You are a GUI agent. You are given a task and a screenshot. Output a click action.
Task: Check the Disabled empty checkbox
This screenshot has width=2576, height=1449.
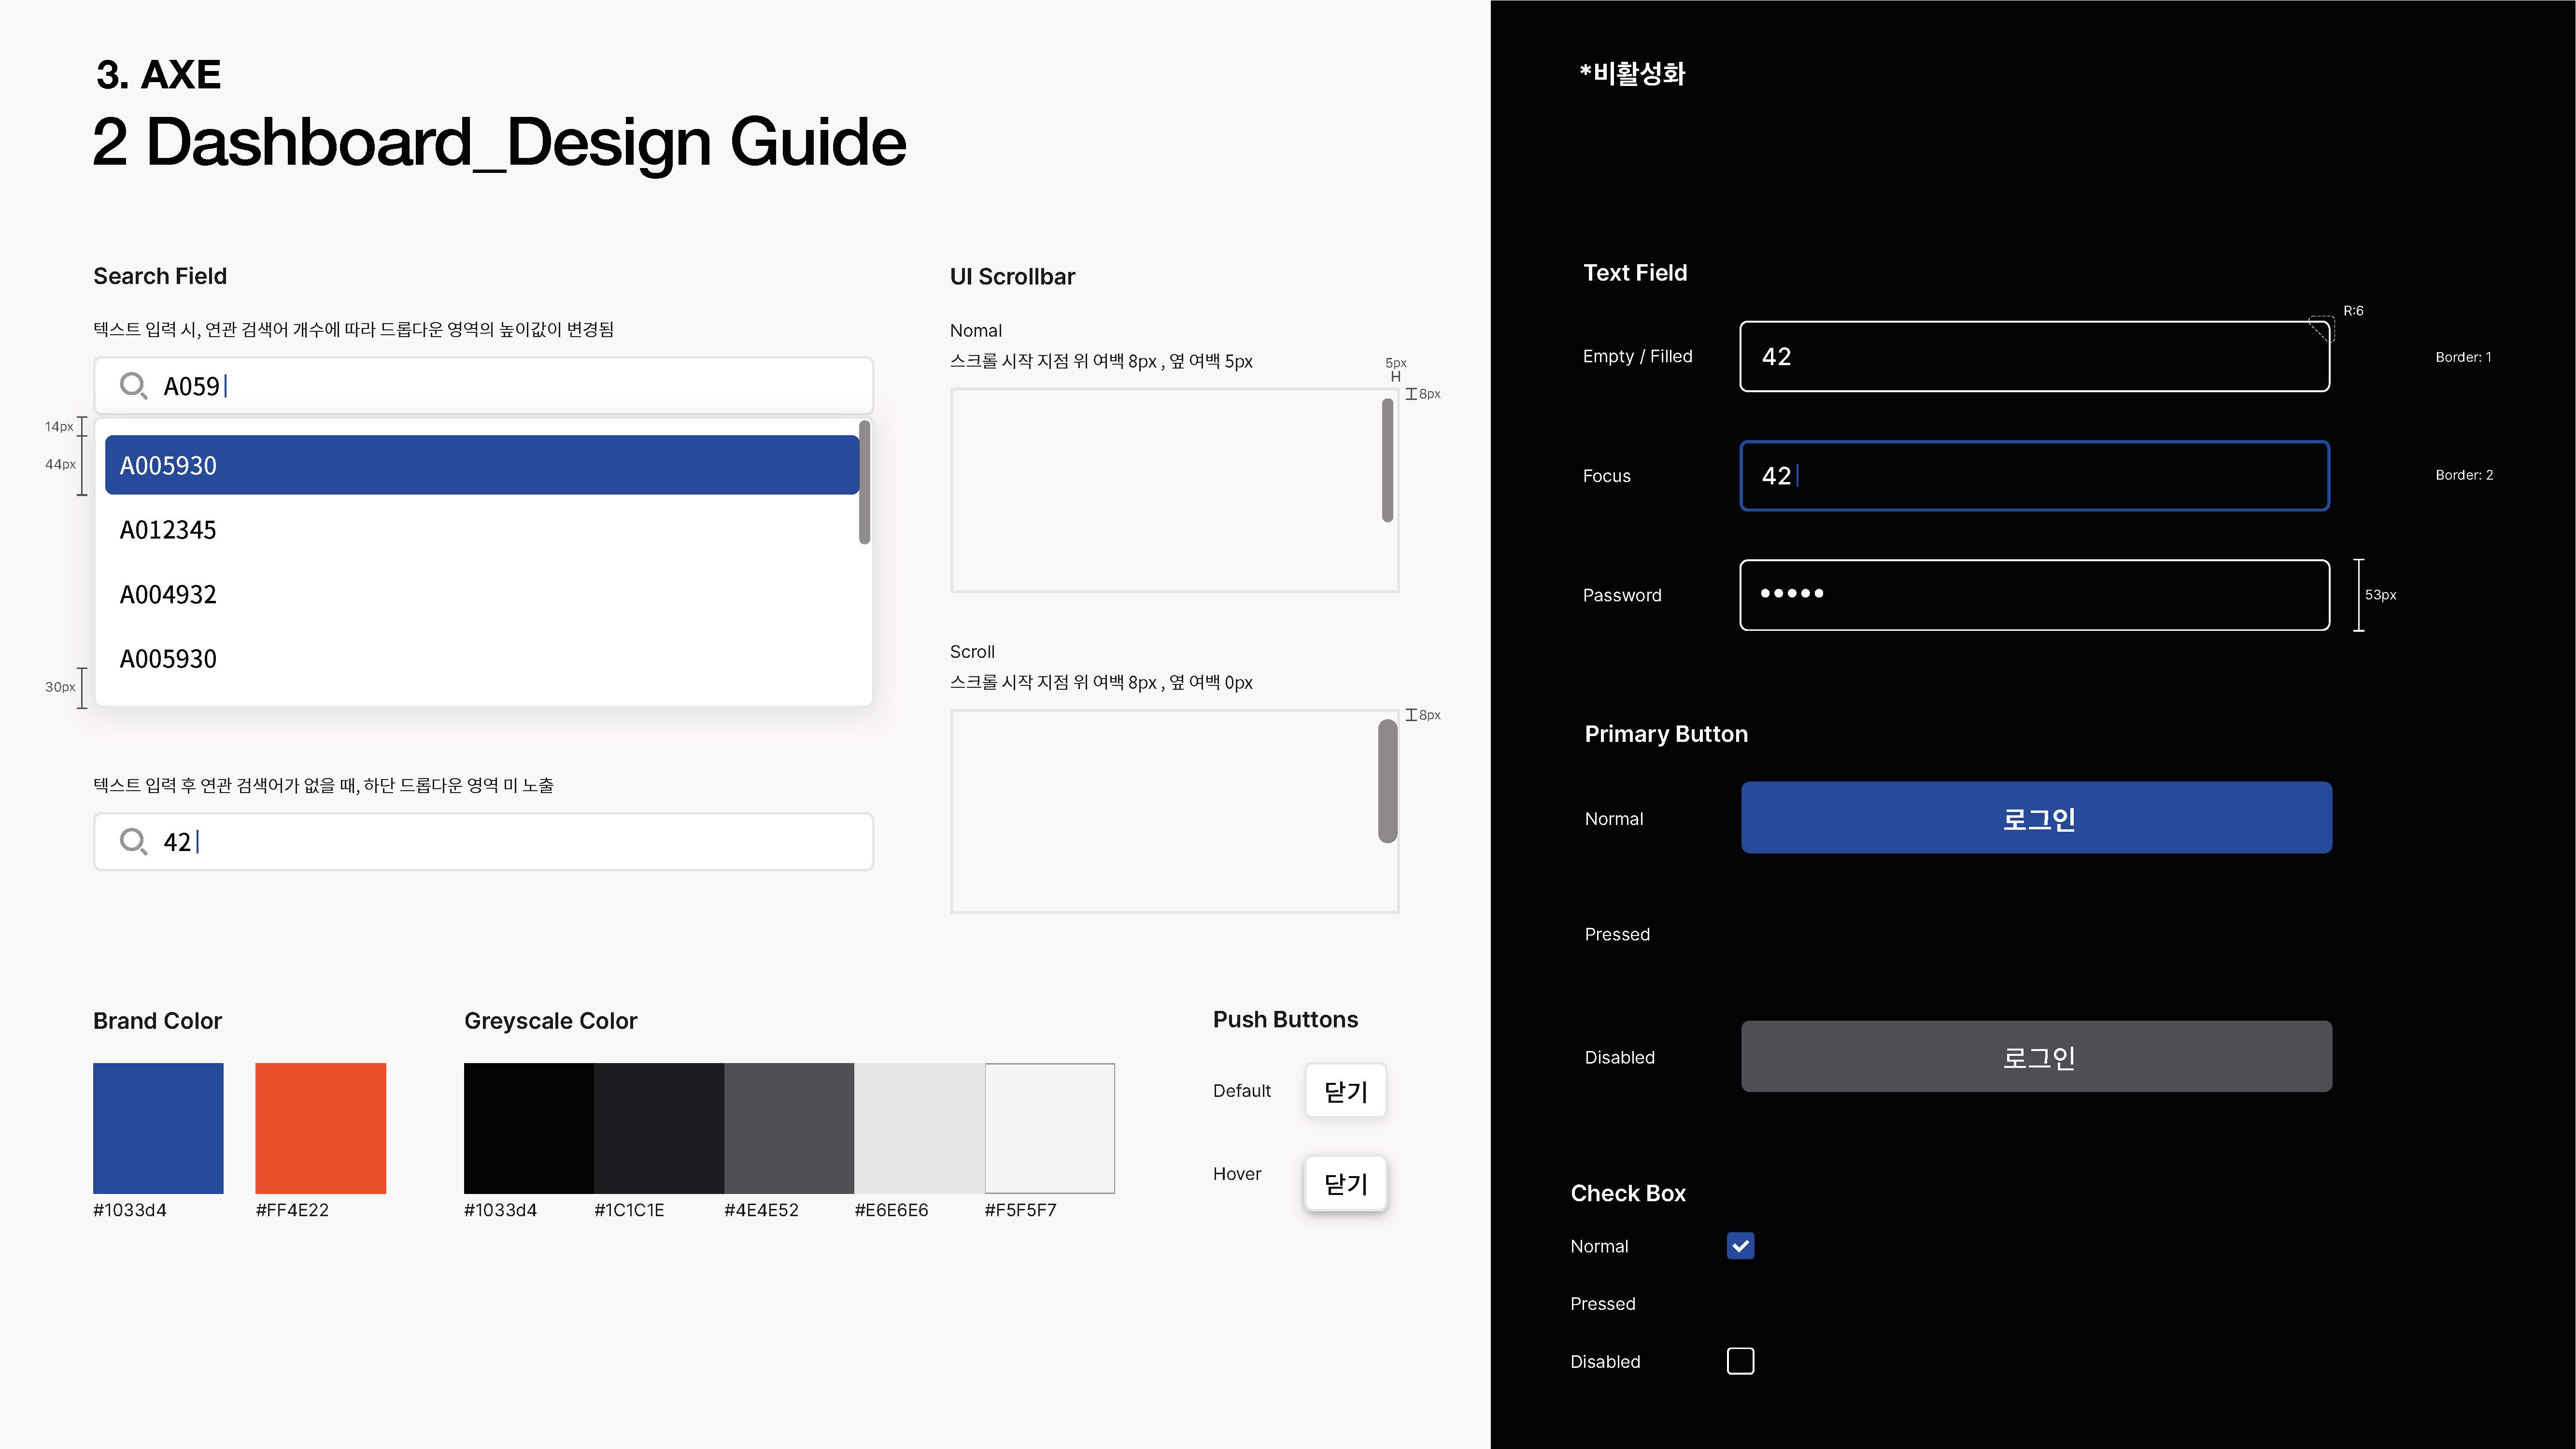coord(1740,1361)
